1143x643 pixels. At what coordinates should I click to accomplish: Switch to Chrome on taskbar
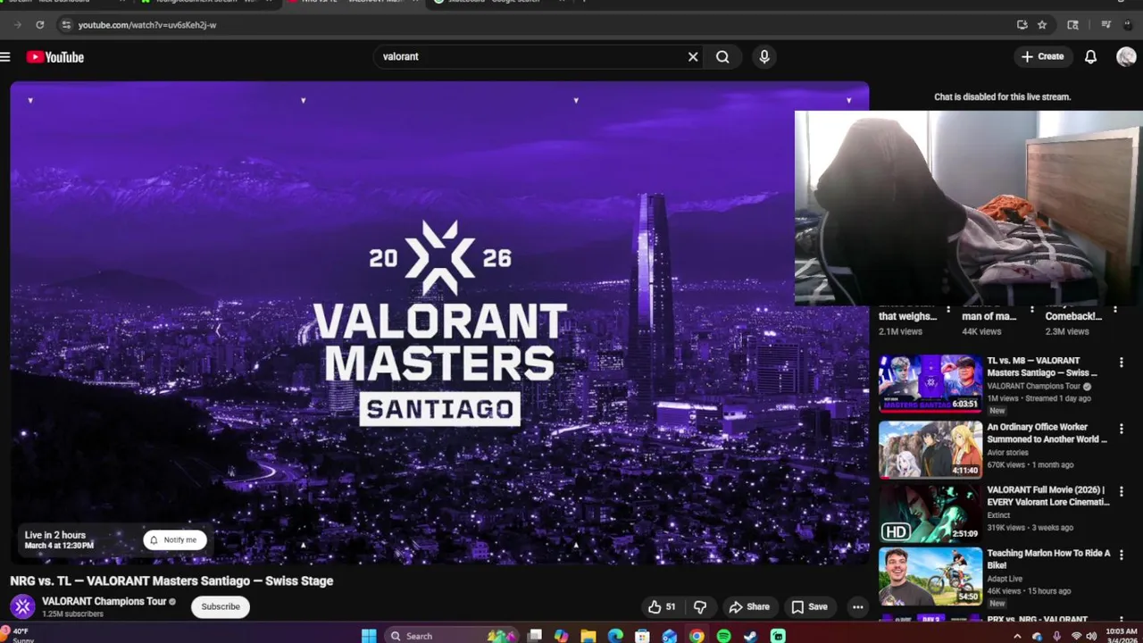point(697,636)
